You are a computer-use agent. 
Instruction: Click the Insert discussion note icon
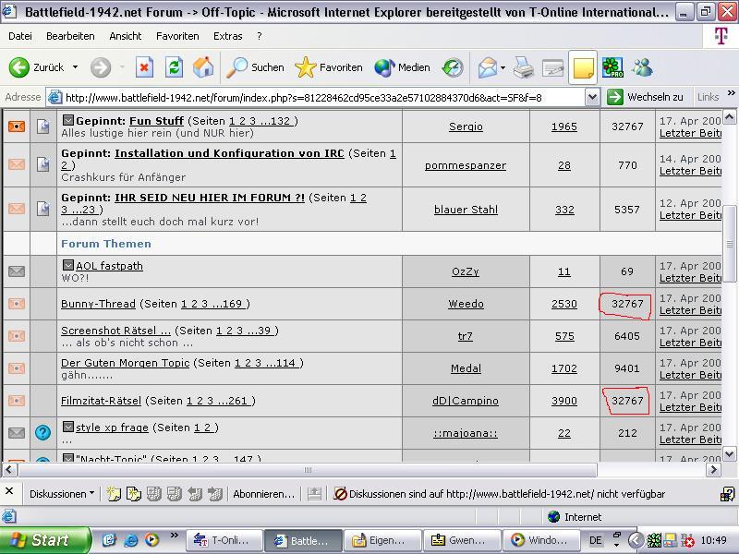[114, 494]
